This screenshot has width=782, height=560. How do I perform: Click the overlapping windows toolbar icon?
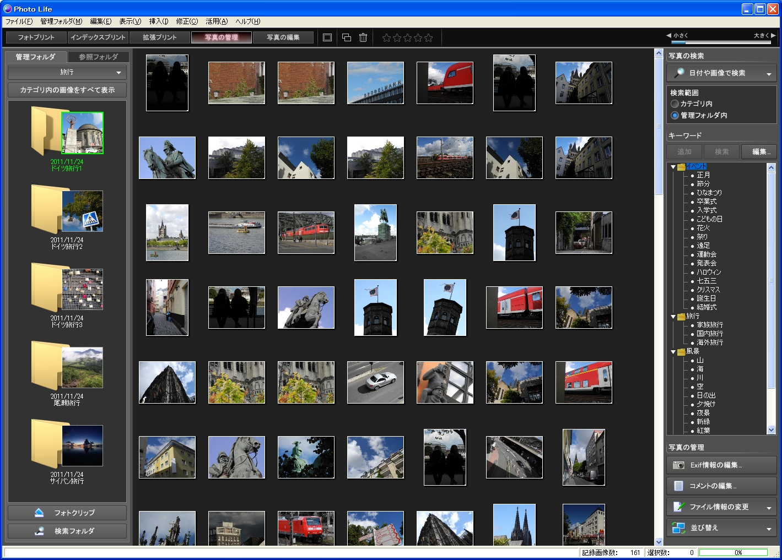tap(347, 37)
